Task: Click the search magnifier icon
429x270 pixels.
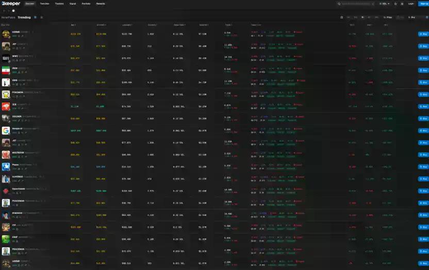Action: [339, 4]
